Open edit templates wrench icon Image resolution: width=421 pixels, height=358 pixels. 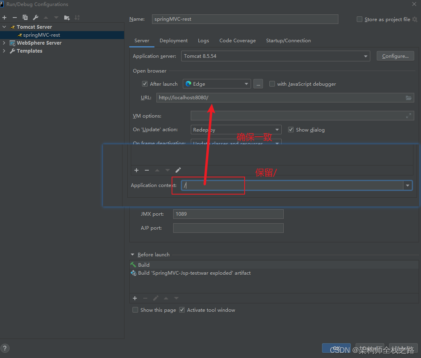click(x=36, y=18)
